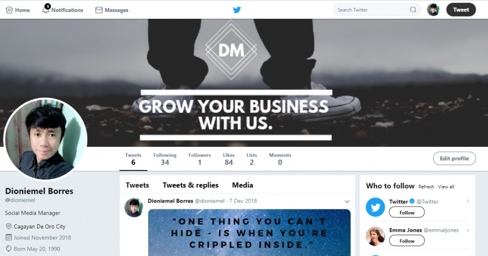Click the black Tweet button
The height and width of the screenshot is (256, 488).
coord(461,10)
